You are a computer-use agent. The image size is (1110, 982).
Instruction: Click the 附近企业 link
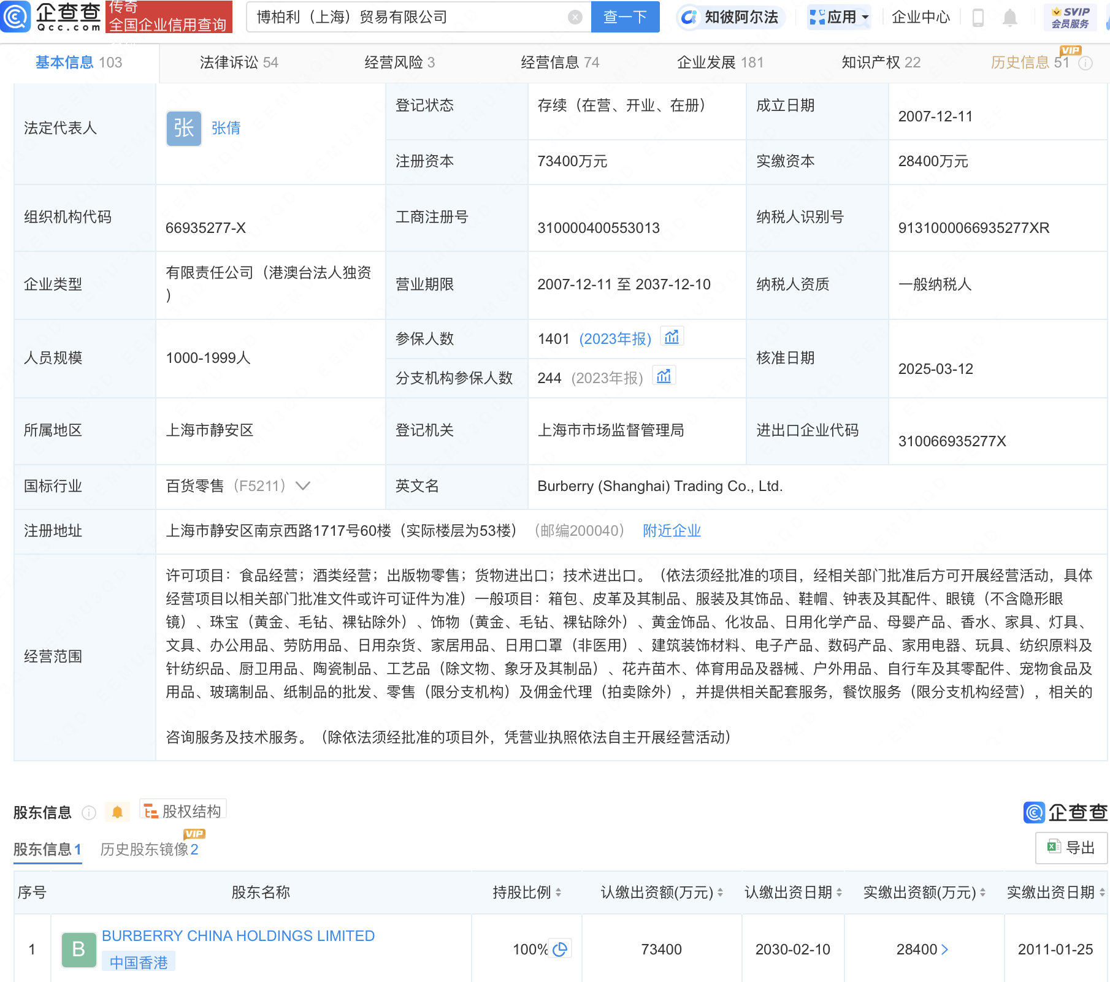click(672, 531)
